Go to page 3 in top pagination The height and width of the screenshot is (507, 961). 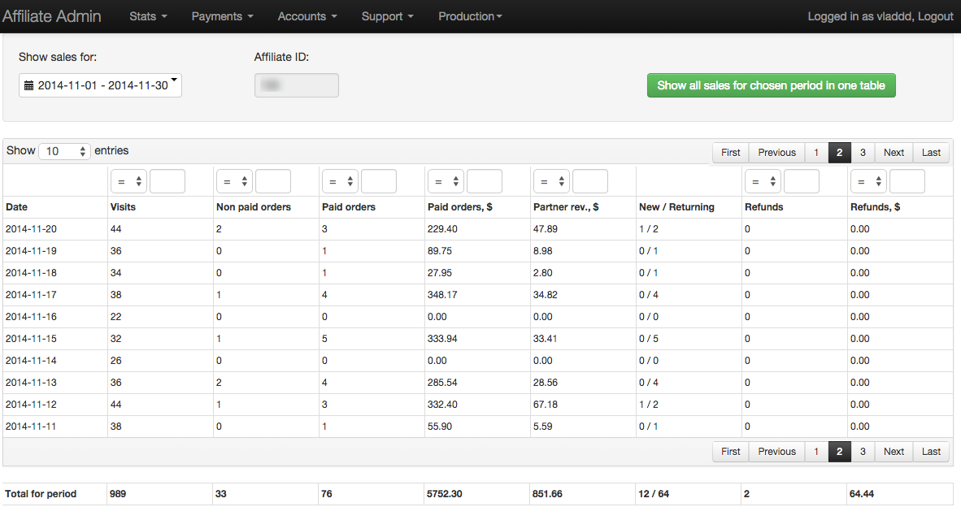pyautogui.click(x=862, y=153)
